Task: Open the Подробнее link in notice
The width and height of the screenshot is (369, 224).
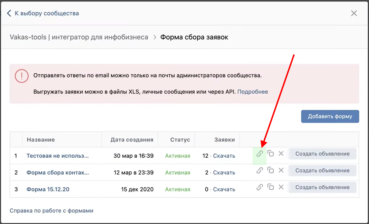Action: click(252, 92)
